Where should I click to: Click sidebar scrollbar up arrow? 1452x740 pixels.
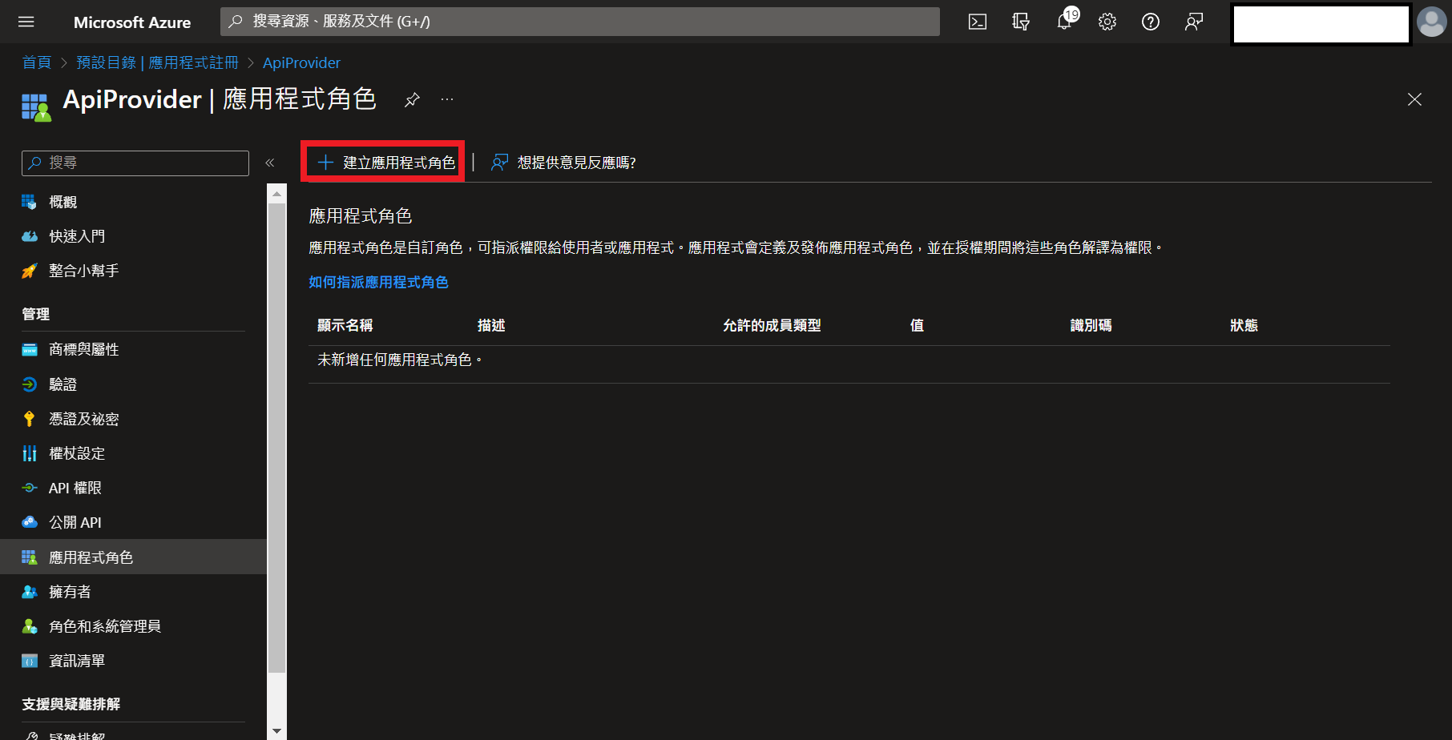point(276,193)
